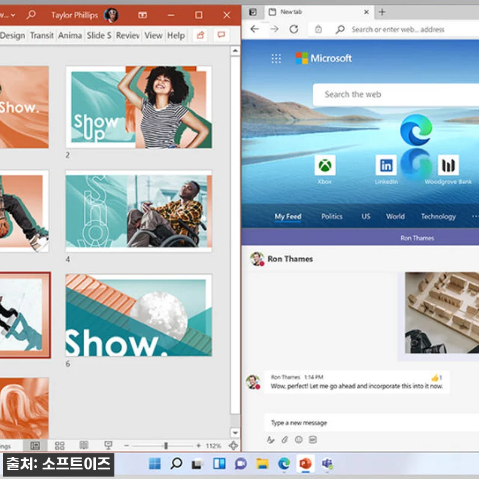479x479 pixels.
Task: Click the Type a new message field
Action: pos(371,423)
